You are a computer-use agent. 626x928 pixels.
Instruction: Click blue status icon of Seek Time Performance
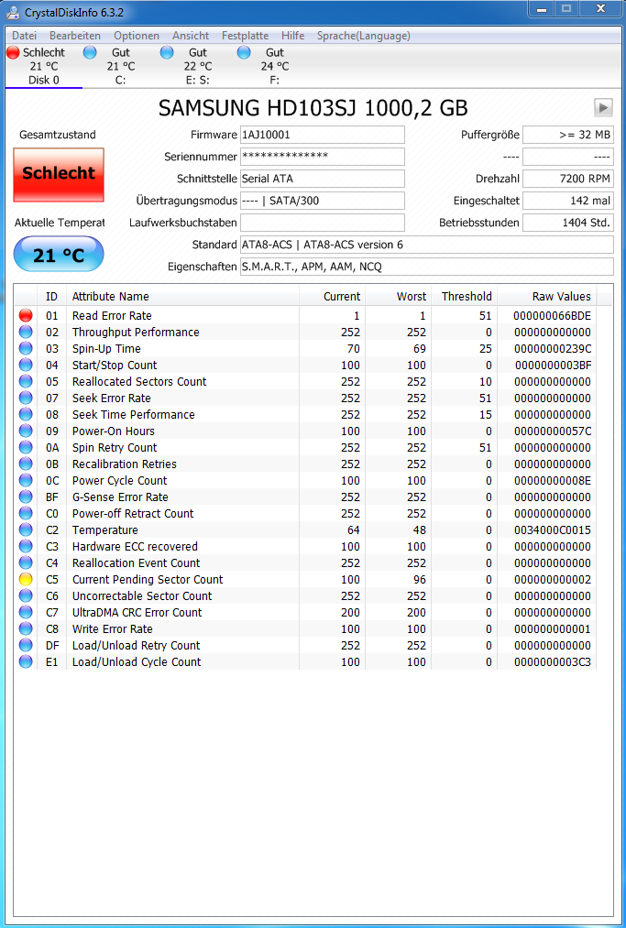tap(26, 414)
